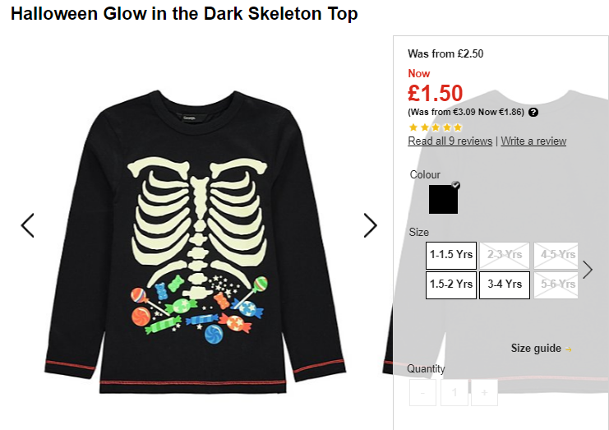Choose the unavailable 5-6 Yrs size
Screen dimensions: 609x430
(556, 284)
